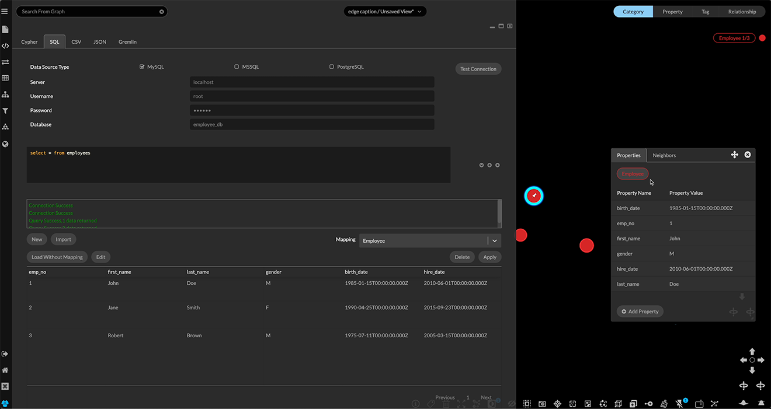Select the screenshot camera tool in bottom toolbar
The image size is (771, 409).
tap(541, 403)
